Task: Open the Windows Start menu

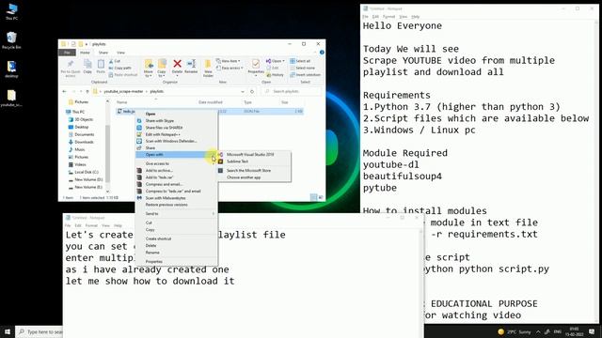Action: 8,331
